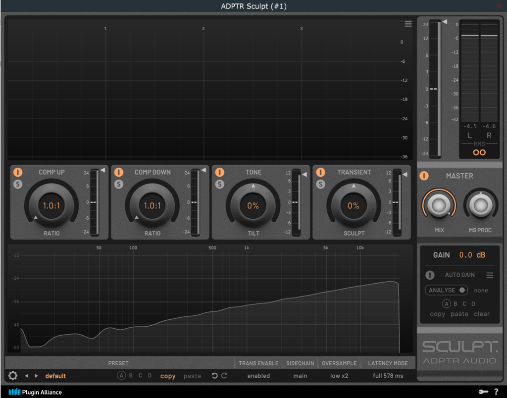Image resolution: width=507 pixels, height=398 pixels.
Task: Open the settings gear
Action: 12,376
